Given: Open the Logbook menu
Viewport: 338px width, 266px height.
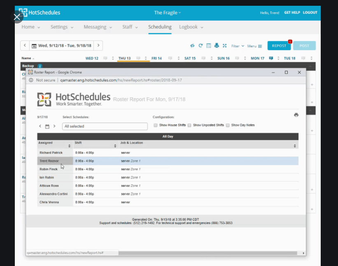Looking at the screenshot, I should pos(191,27).
